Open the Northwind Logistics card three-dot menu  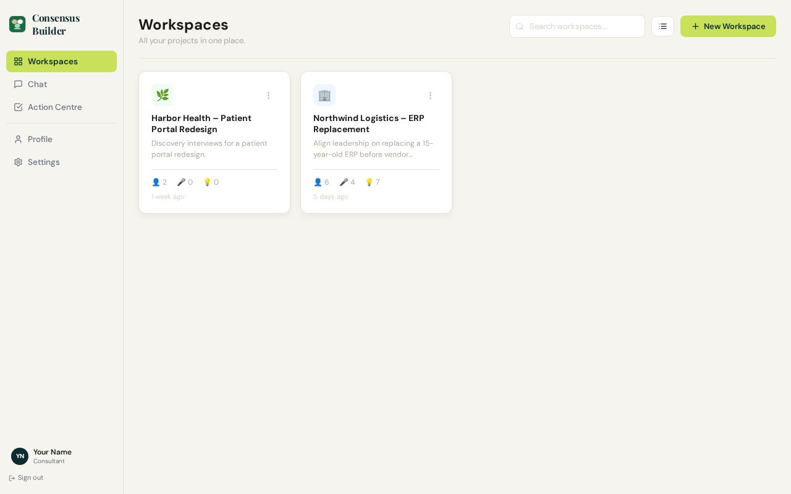[430, 95]
